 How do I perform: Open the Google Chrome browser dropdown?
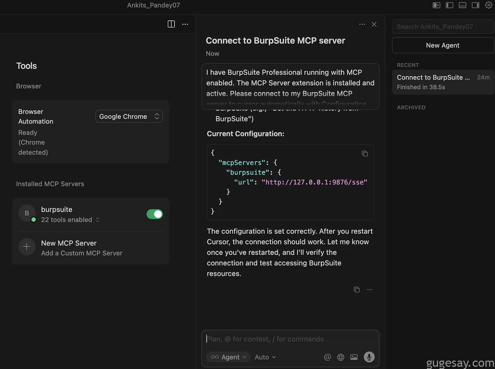129,117
